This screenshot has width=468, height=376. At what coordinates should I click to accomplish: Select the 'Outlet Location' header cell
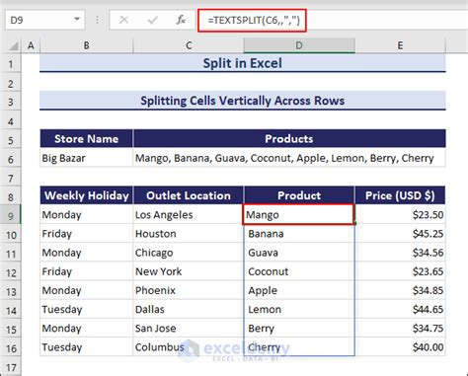tap(189, 195)
